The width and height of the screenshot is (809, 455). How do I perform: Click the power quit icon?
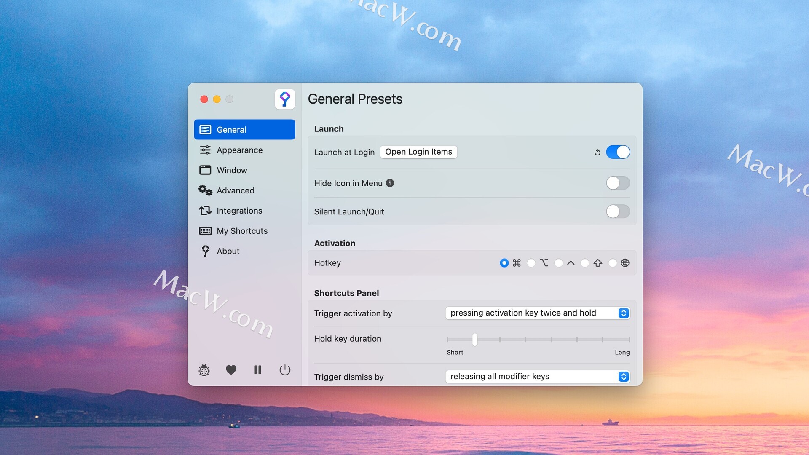(285, 370)
